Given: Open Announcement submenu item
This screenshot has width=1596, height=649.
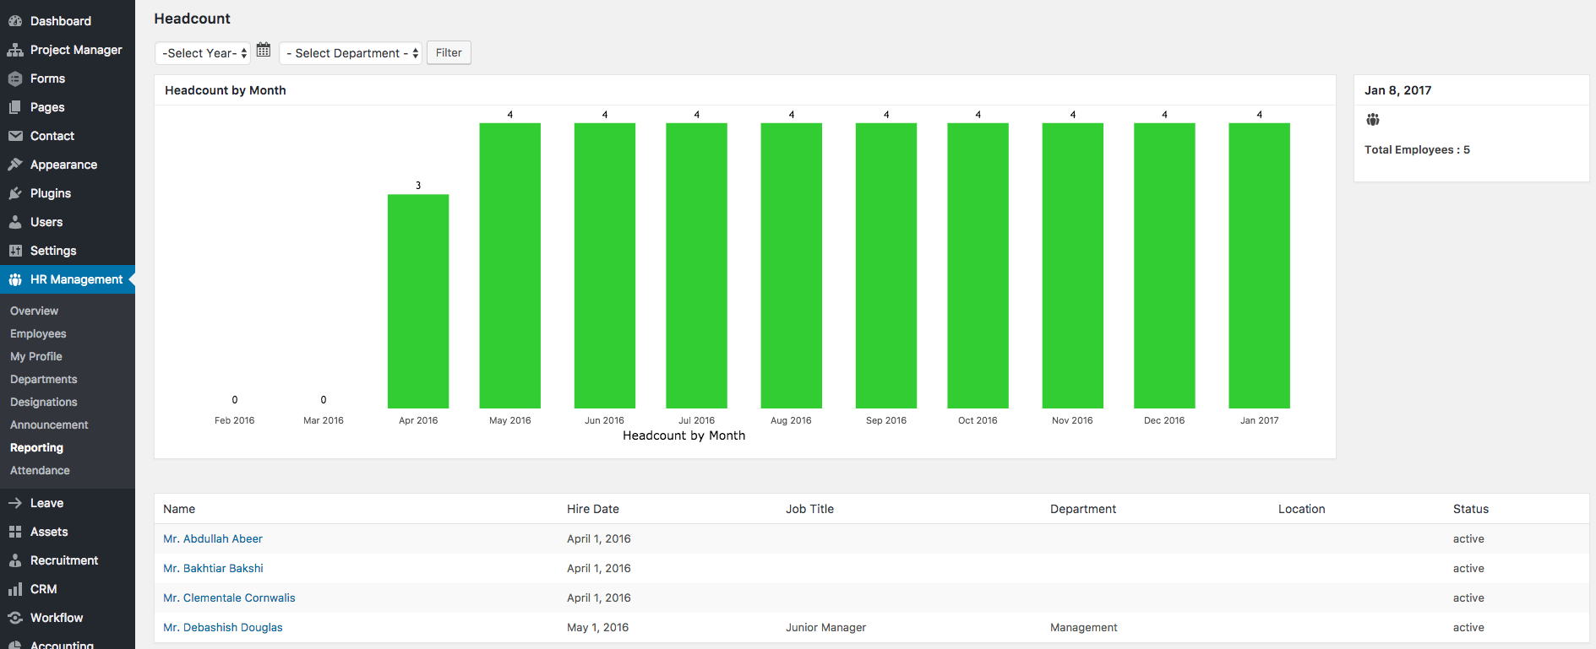Looking at the screenshot, I should click(49, 425).
